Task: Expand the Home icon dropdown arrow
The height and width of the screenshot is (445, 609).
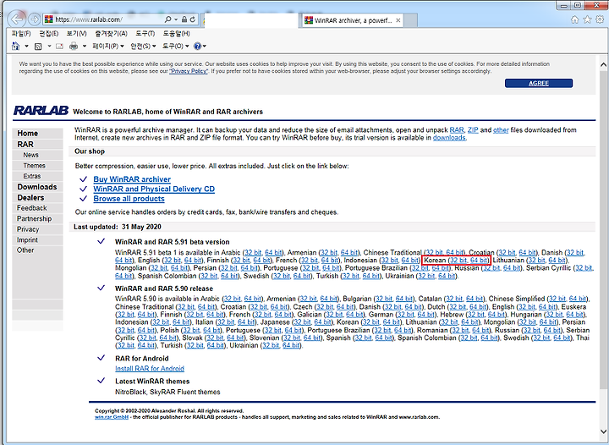Action: (26, 47)
